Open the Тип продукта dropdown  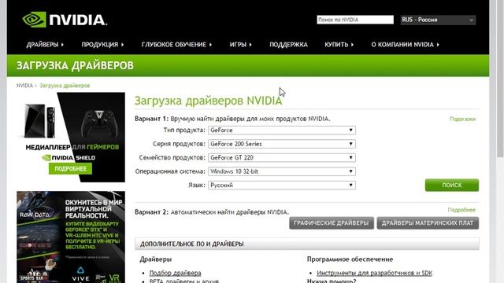pyautogui.click(x=282, y=130)
